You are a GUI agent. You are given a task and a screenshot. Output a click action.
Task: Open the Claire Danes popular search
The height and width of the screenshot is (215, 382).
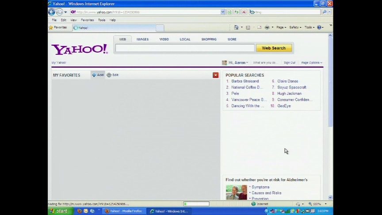pyautogui.click(x=287, y=81)
